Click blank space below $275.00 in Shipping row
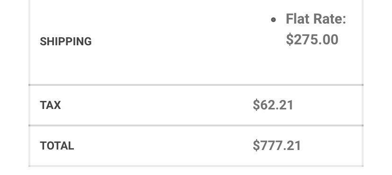 (x=312, y=65)
